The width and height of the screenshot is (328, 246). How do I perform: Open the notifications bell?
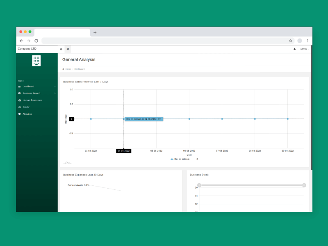[x=294, y=49]
